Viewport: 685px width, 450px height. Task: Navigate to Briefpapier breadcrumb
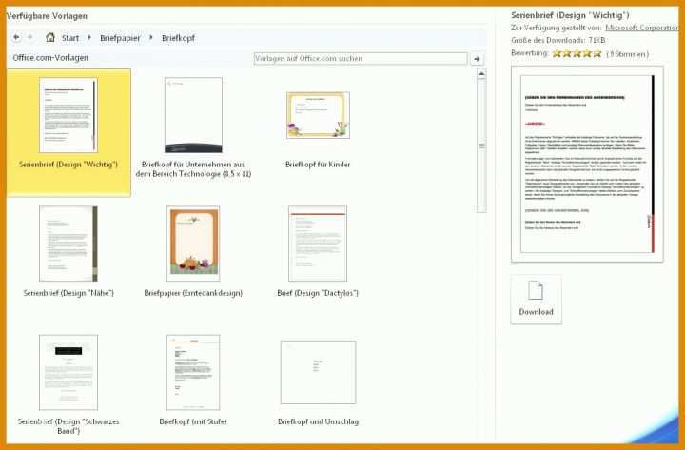point(120,38)
